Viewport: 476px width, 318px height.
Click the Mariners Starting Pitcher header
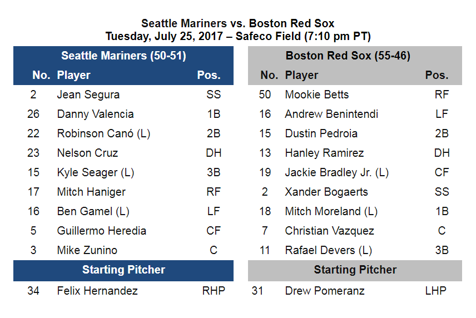[123, 270]
